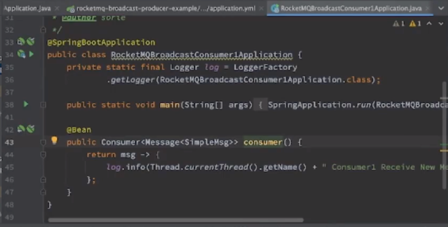The height and width of the screenshot is (227, 448).
Task: Click the fold end marker at line 47
Action: [x=43, y=193]
